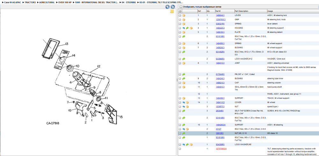This screenshot has height=156, width=319.
Task: Open part number 934309R1 link
Action: click(220, 145)
